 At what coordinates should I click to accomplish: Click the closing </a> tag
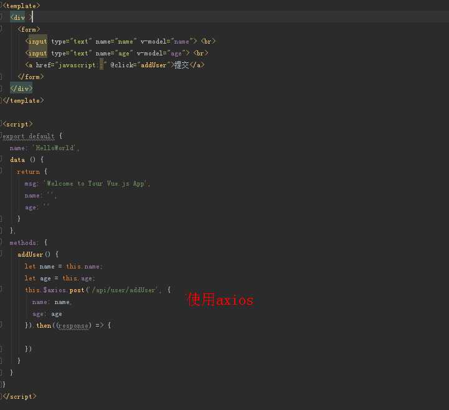pyautogui.click(x=197, y=65)
